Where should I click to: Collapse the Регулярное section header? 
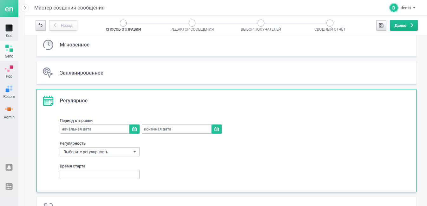(x=227, y=101)
